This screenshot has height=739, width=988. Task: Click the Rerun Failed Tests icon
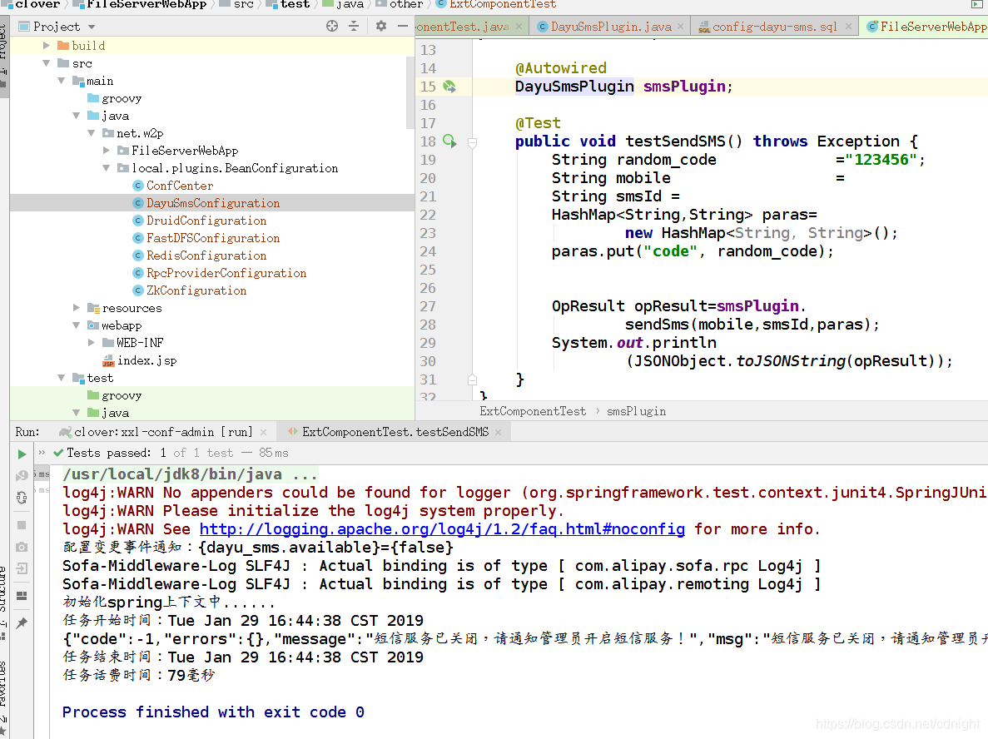click(22, 476)
